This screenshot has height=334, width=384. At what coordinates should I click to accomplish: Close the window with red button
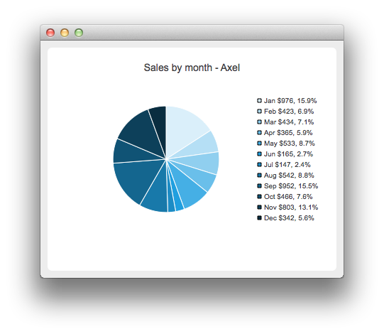point(50,33)
